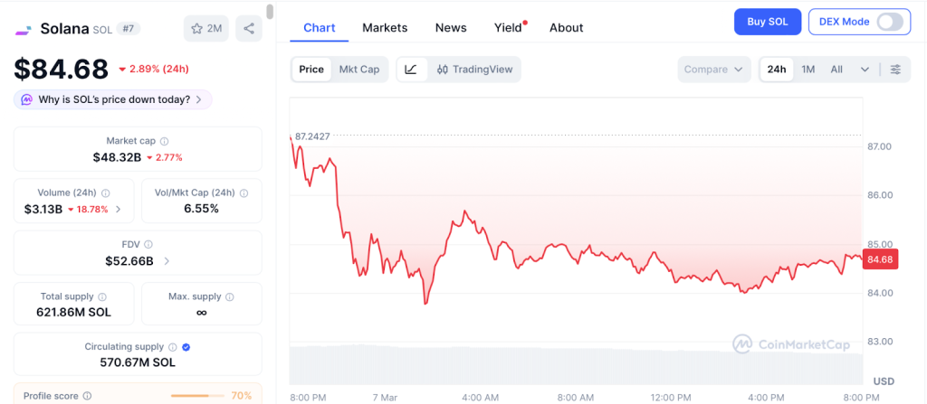Switch chart to Mkt Cap view
The width and height of the screenshot is (927, 404).
point(359,70)
